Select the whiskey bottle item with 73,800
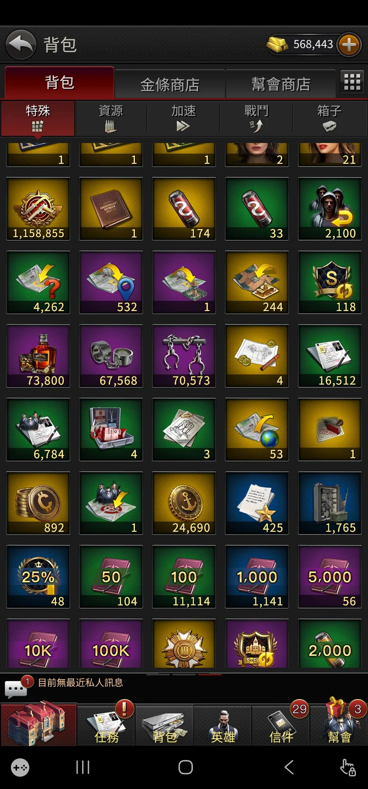Image resolution: width=368 pixels, height=789 pixels. click(x=38, y=356)
